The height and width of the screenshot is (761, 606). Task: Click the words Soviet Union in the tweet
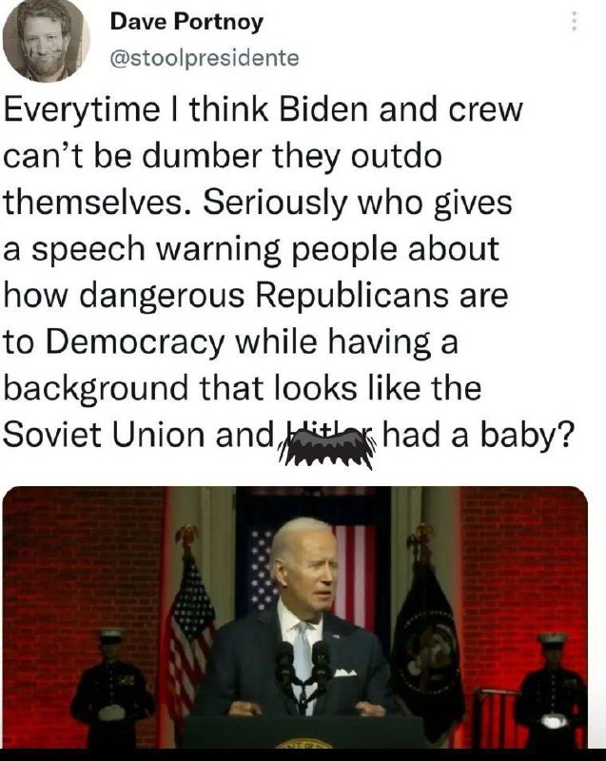103,435
